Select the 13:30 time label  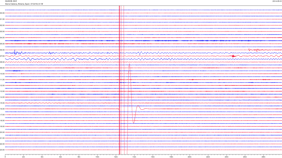click(2, 91)
